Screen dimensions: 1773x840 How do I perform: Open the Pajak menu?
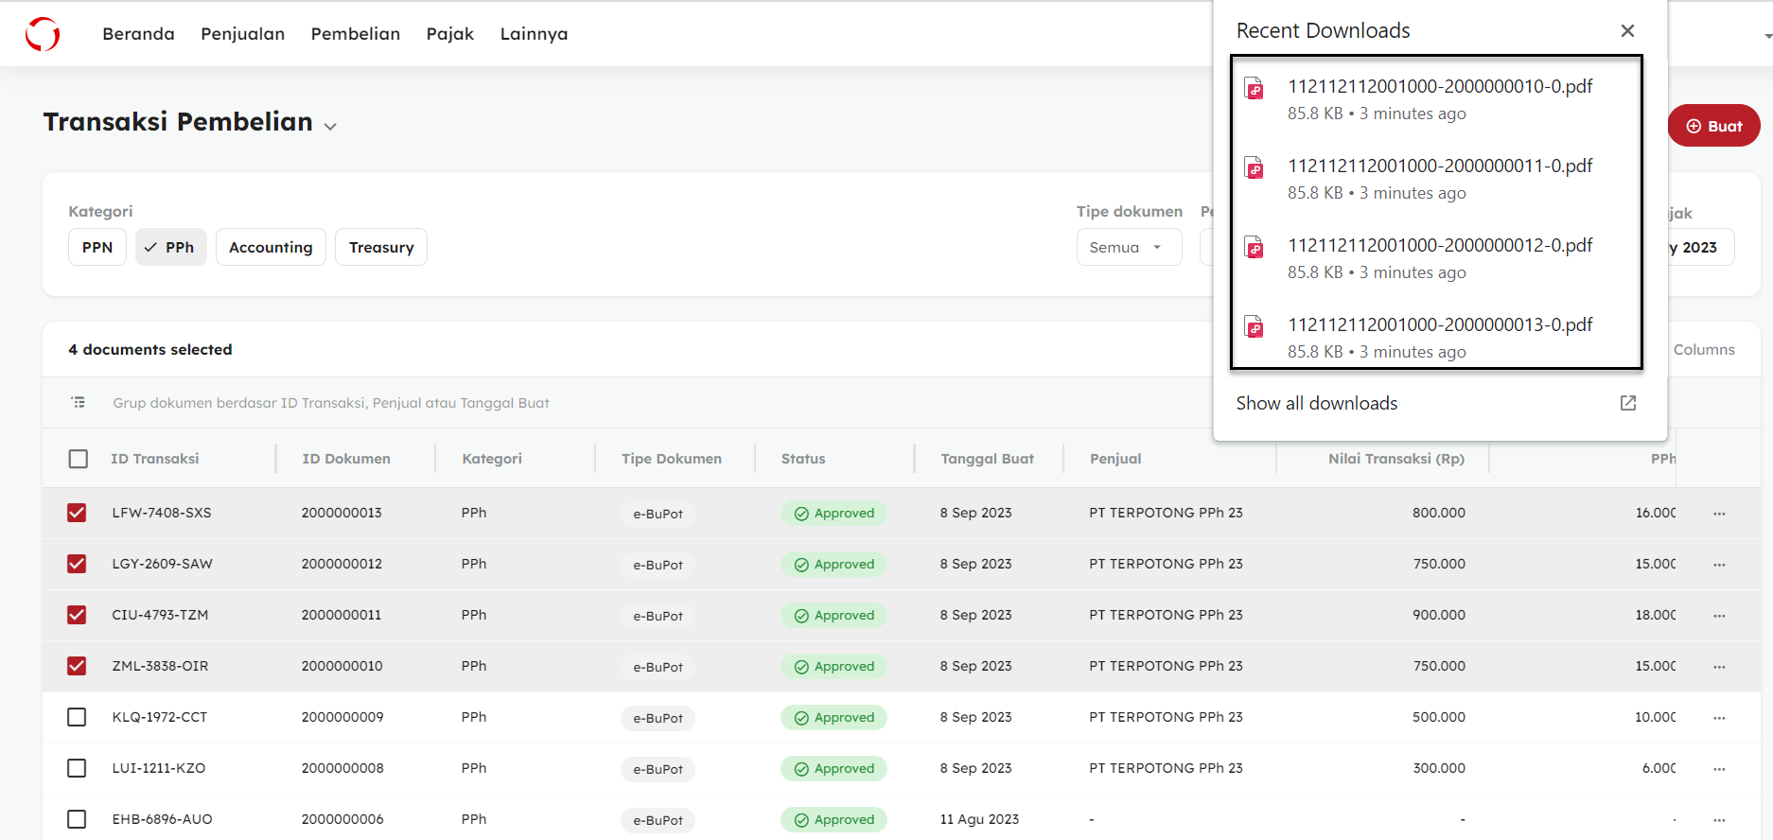pyautogui.click(x=449, y=34)
